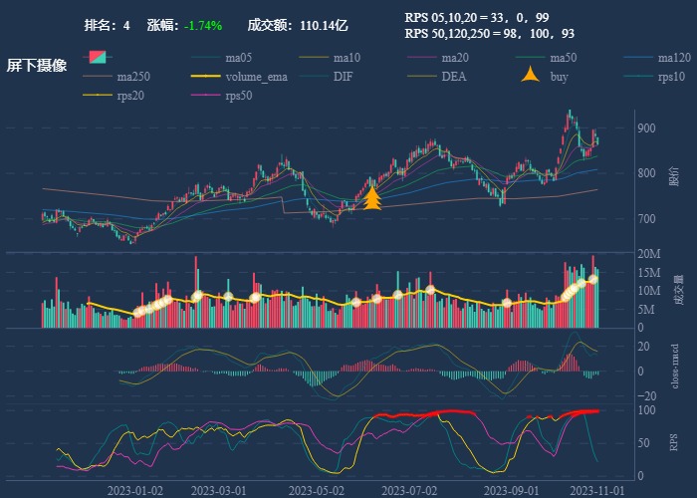Click the close-macd axis title
The image size is (697, 498).
click(x=675, y=366)
